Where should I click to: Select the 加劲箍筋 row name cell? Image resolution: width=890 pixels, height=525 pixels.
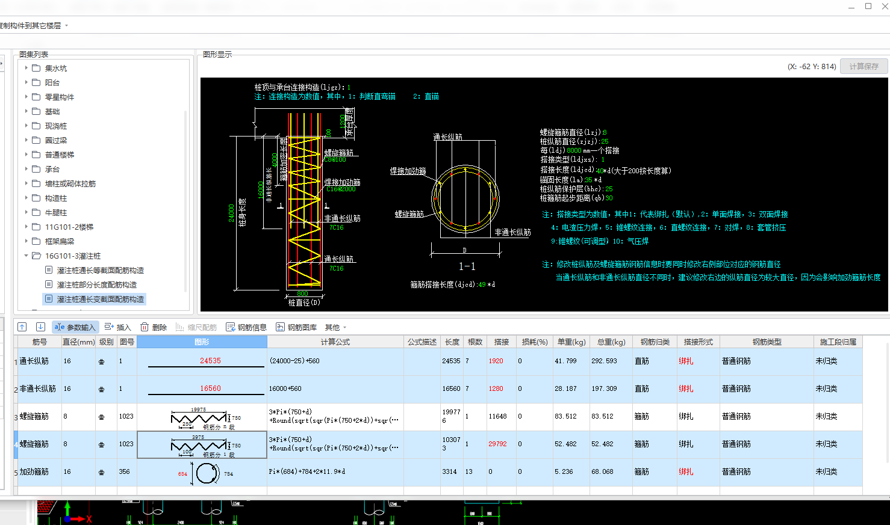40,471
